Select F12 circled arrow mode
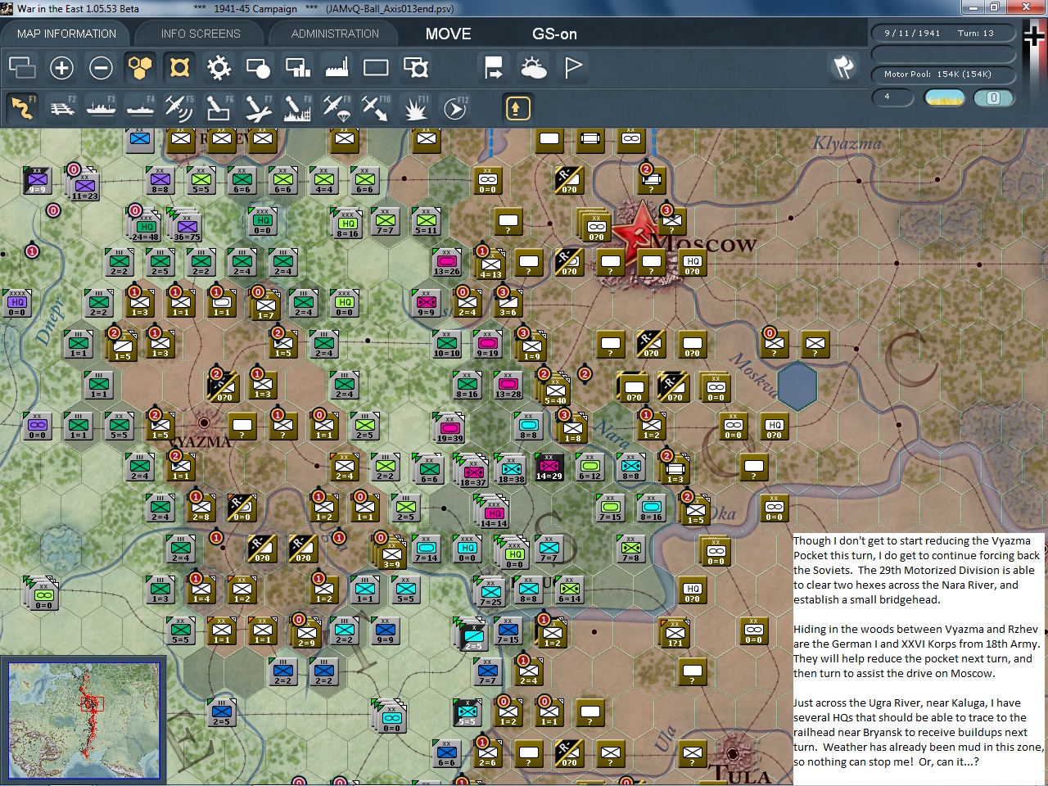The width and height of the screenshot is (1048, 786). [455, 108]
